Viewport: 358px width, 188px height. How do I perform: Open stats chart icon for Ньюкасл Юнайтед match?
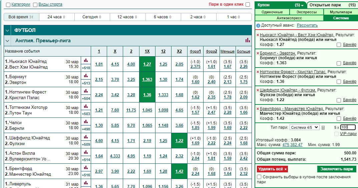click(86, 61)
